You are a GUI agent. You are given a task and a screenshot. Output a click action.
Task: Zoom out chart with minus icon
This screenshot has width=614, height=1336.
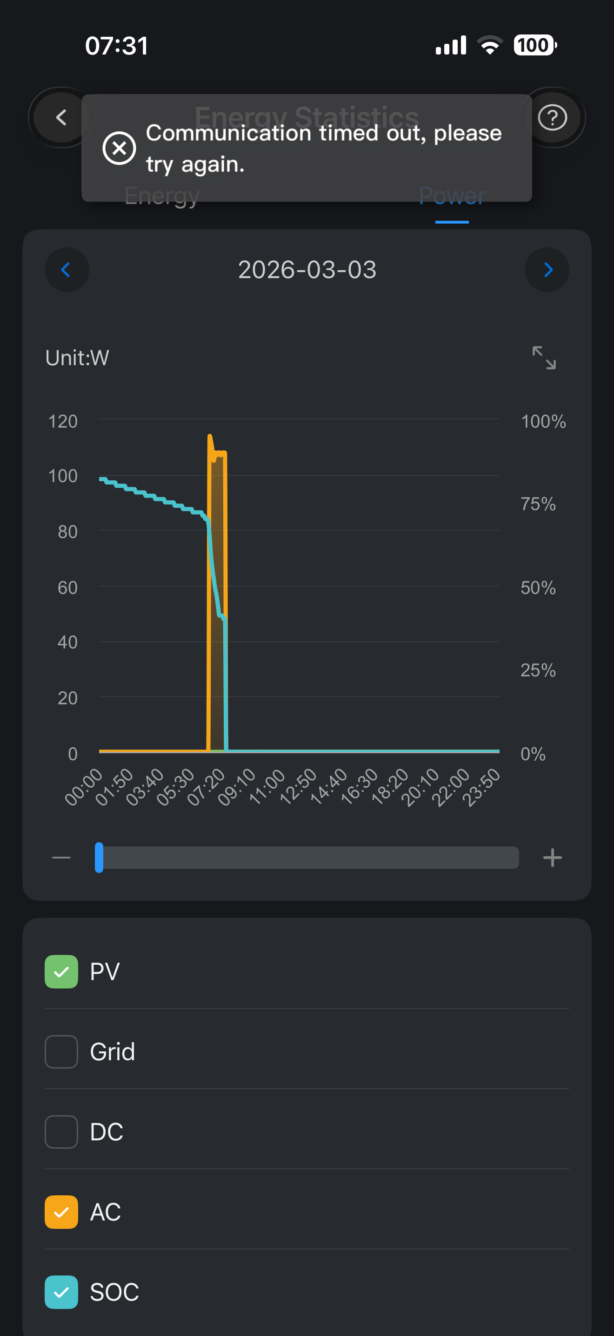click(61, 857)
